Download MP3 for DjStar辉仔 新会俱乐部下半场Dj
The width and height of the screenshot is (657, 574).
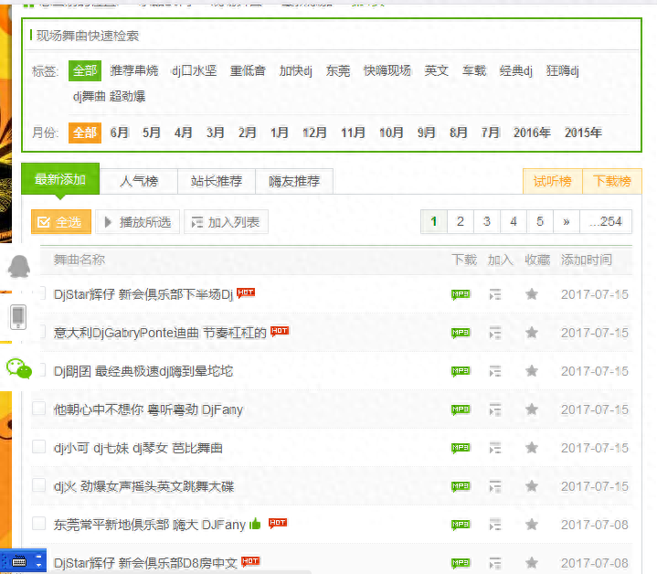[461, 294]
